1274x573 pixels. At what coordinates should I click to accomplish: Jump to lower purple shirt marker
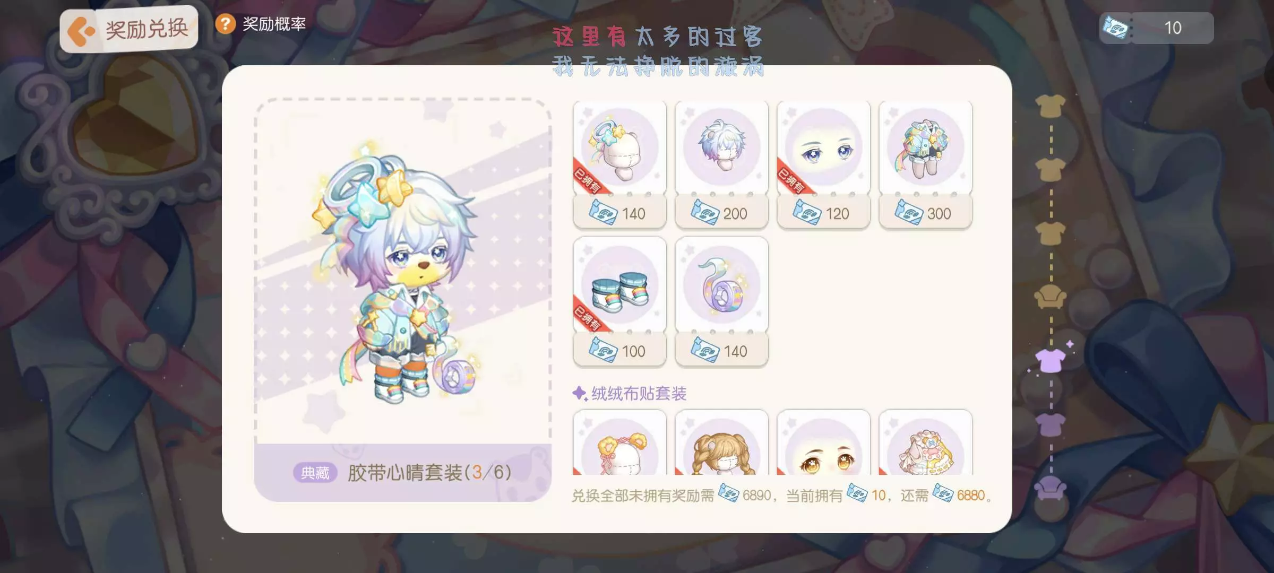1051,425
